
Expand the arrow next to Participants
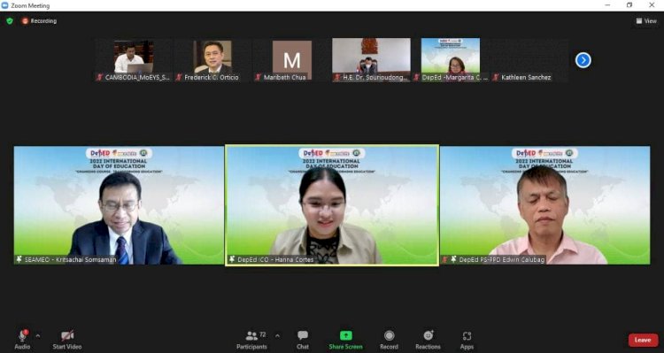pos(277,336)
